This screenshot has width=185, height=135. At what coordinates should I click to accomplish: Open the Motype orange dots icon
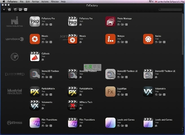(110, 39)
